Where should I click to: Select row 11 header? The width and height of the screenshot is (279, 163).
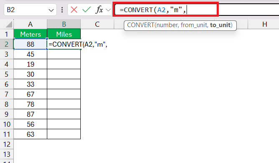click(7, 134)
